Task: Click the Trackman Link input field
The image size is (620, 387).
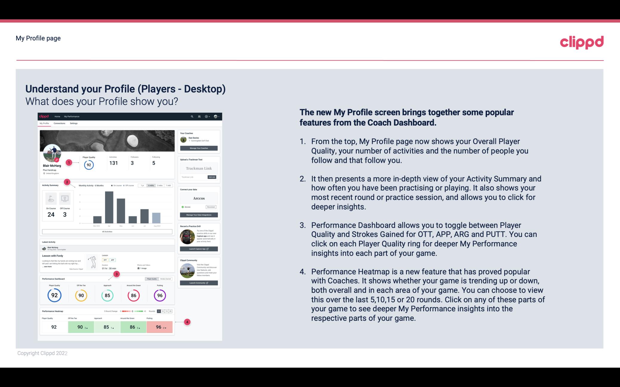Action: pos(199,168)
